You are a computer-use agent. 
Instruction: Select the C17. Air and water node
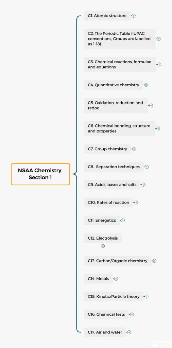[105, 332]
